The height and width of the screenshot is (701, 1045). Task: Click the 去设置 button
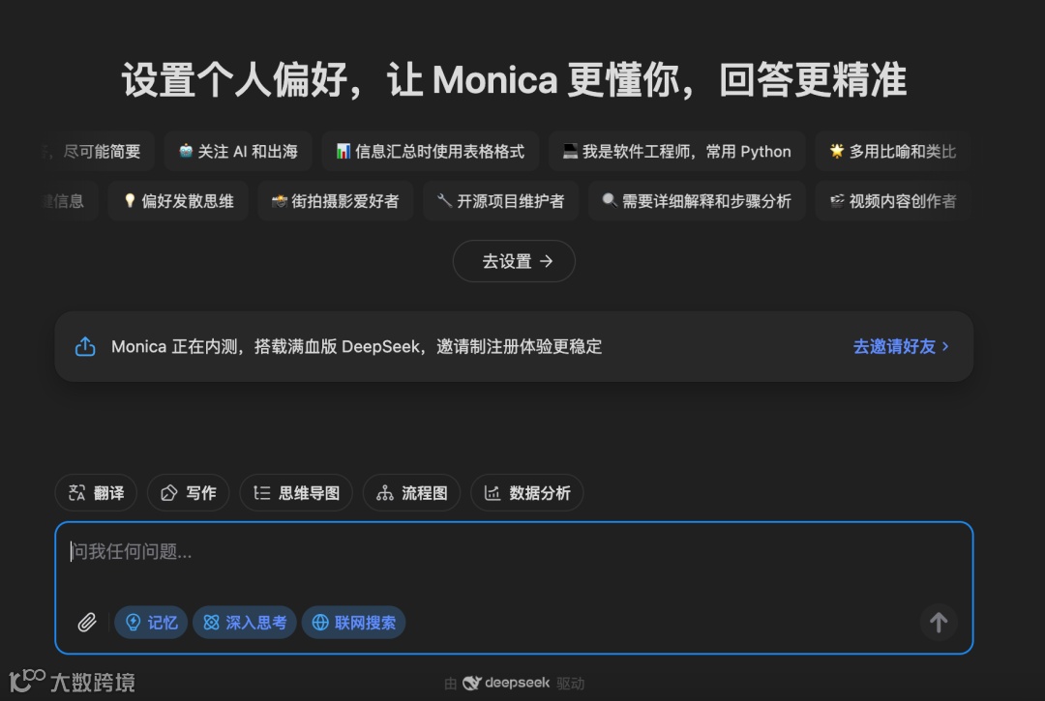click(514, 261)
